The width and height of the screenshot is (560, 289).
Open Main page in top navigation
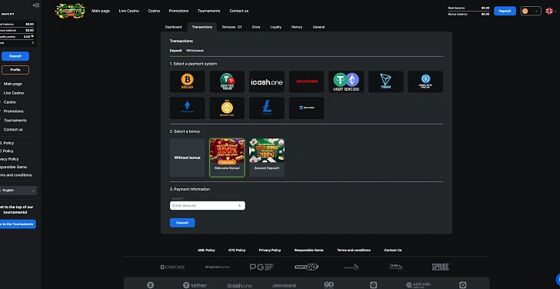click(101, 11)
